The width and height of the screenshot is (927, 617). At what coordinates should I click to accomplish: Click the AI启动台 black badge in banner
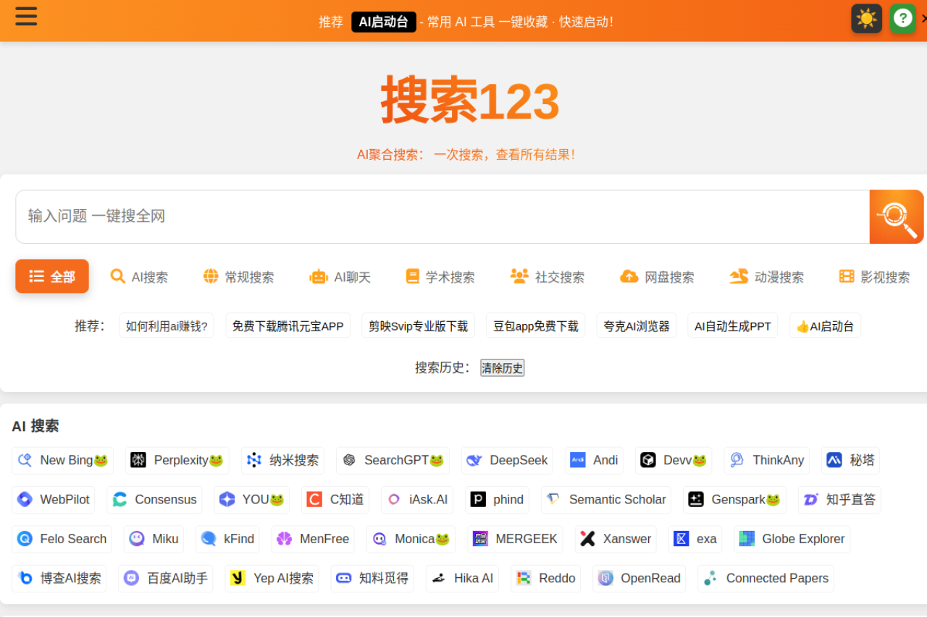point(384,22)
